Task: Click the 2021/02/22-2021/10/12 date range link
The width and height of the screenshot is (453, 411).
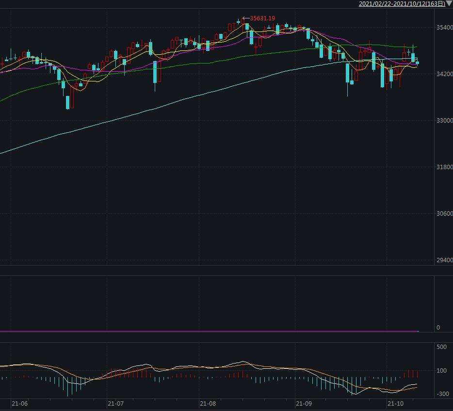Action: (x=402, y=4)
